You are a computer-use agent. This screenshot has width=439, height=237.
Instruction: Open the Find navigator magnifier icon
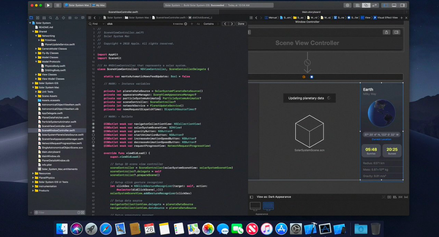click(x=50, y=18)
